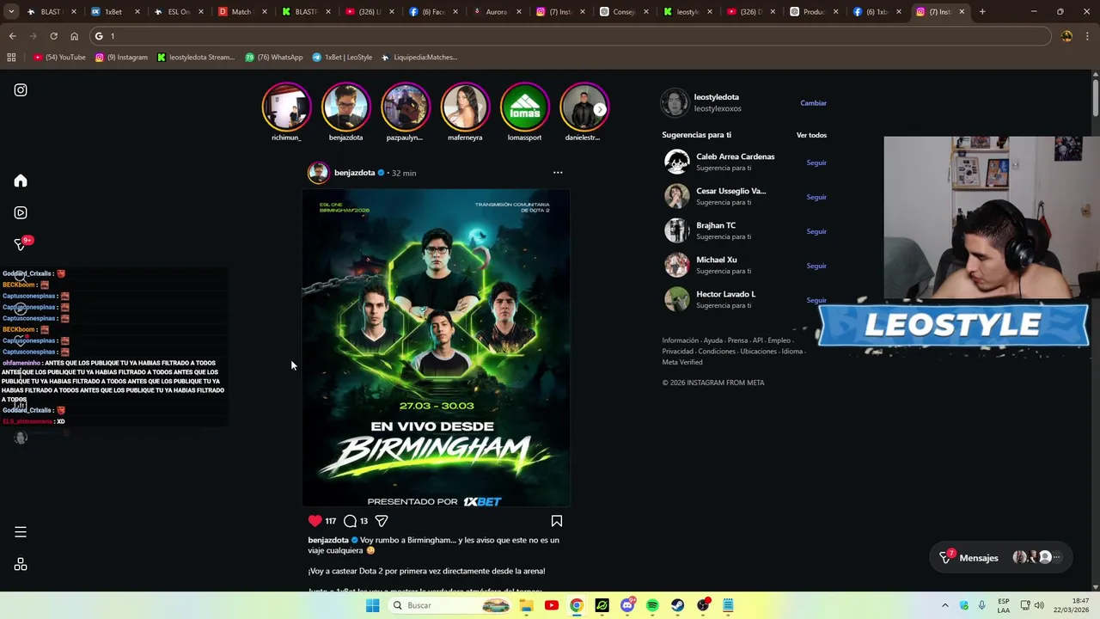The width and height of the screenshot is (1100, 619).
Task: Follow Cesar Ussegli Va... suggestion
Action: point(816,197)
